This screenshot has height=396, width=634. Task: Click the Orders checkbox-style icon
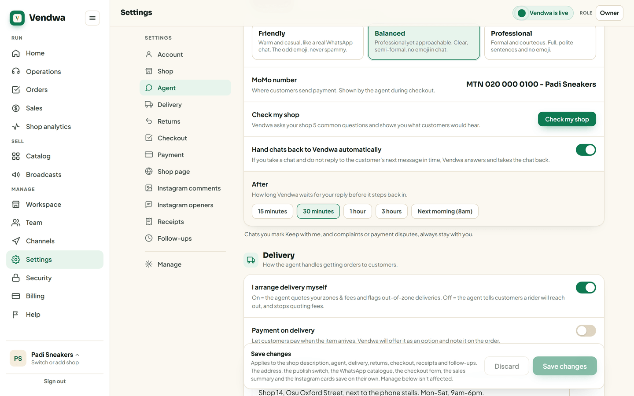16,90
